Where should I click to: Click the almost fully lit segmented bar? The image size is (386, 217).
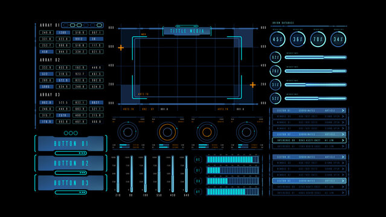[x=233, y=160]
